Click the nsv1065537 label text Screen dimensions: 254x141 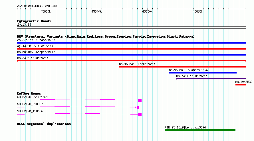[x=244, y=82]
